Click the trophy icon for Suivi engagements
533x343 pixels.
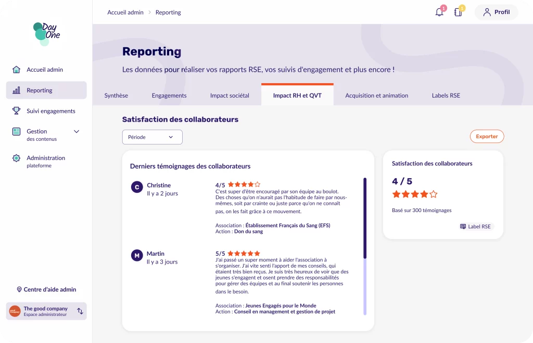pos(17,111)
